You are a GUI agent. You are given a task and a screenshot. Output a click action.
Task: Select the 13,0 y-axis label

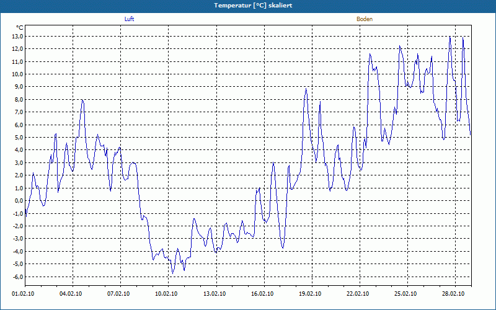click(x=17, y=37)
